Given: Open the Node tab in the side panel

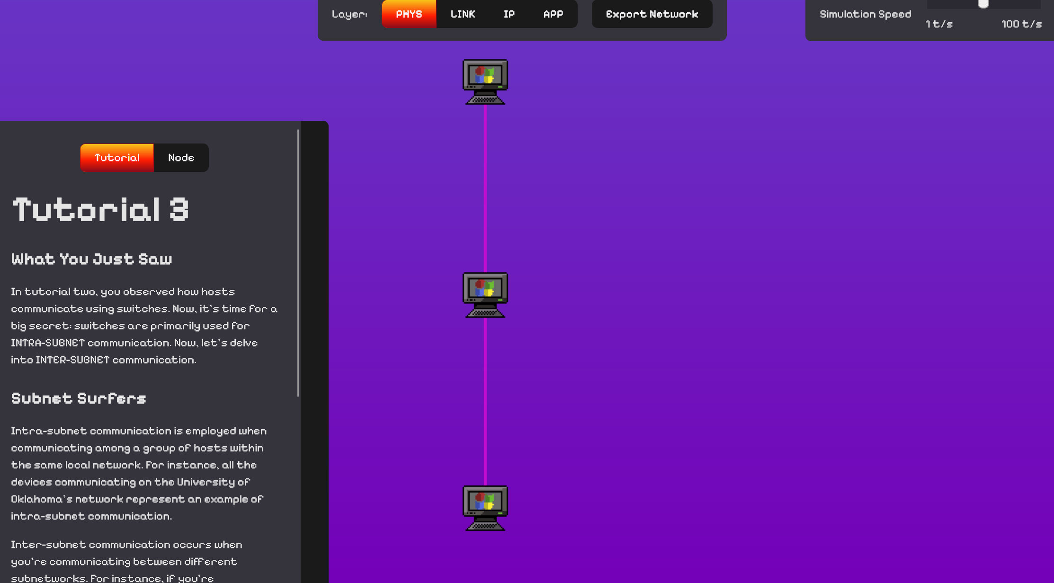Looking at the screenshot, I should (x=181, y=158).
